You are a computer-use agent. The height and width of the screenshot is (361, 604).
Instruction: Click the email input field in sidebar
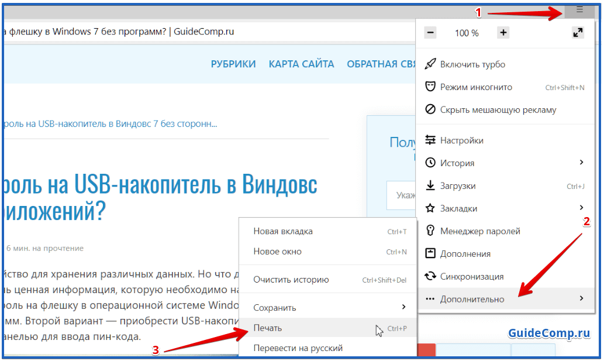(x=401, y=195)
